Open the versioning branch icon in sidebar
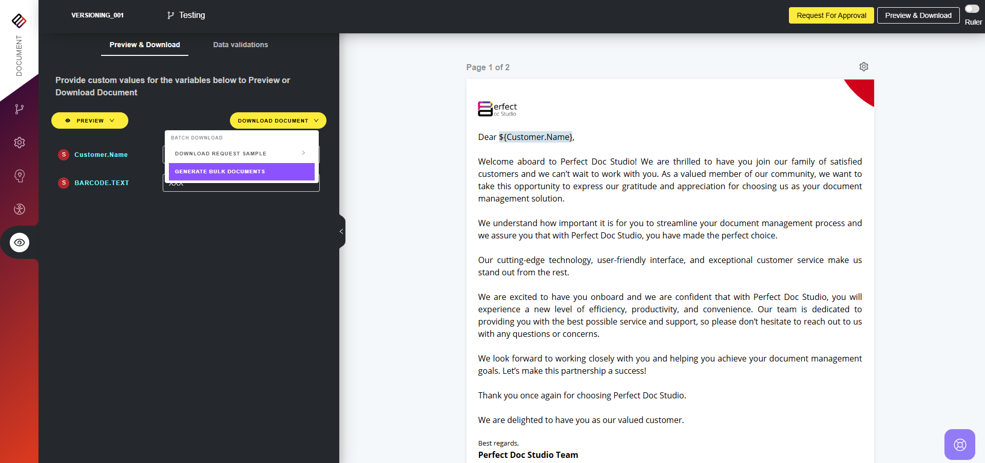Image resolution: width=985 pixels, height=463 pixels. [20, 109]
